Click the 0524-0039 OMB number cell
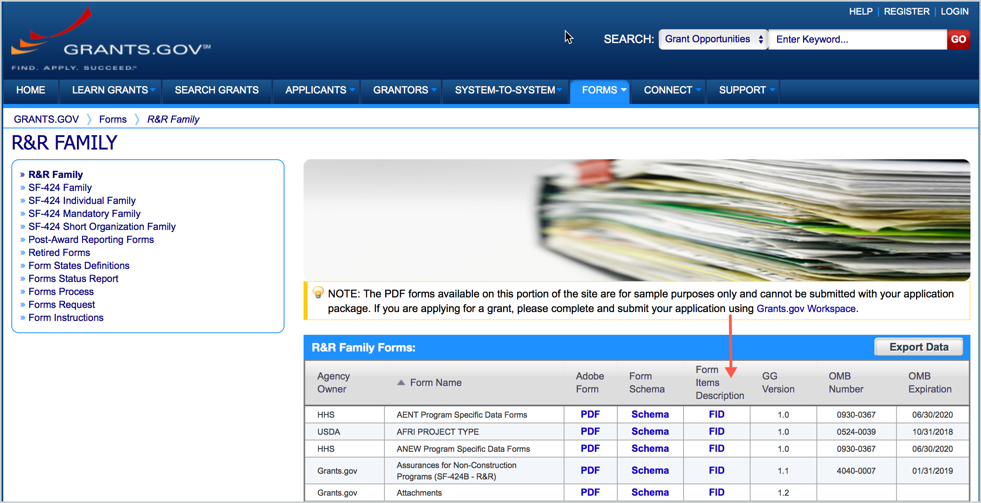This screenshot has width=981, height=503. tap(856, 431)
